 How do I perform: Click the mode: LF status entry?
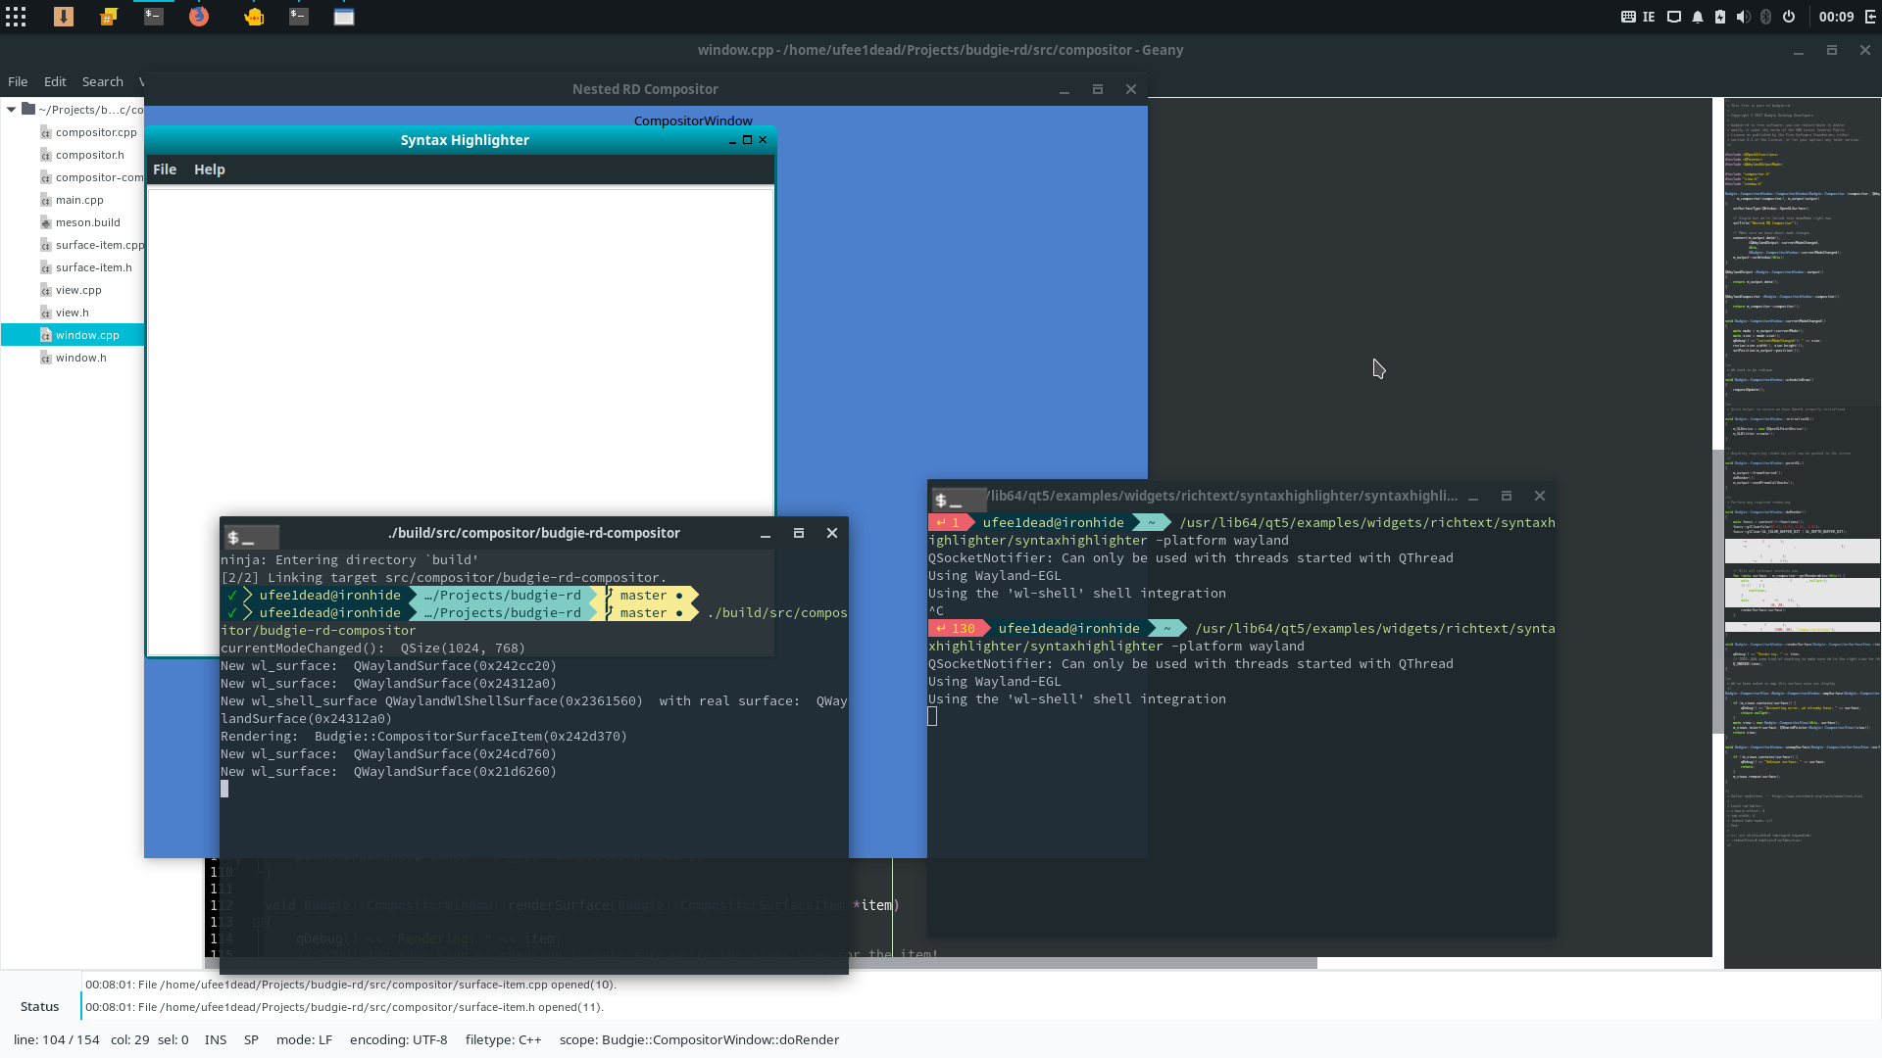coord(304,1040)
